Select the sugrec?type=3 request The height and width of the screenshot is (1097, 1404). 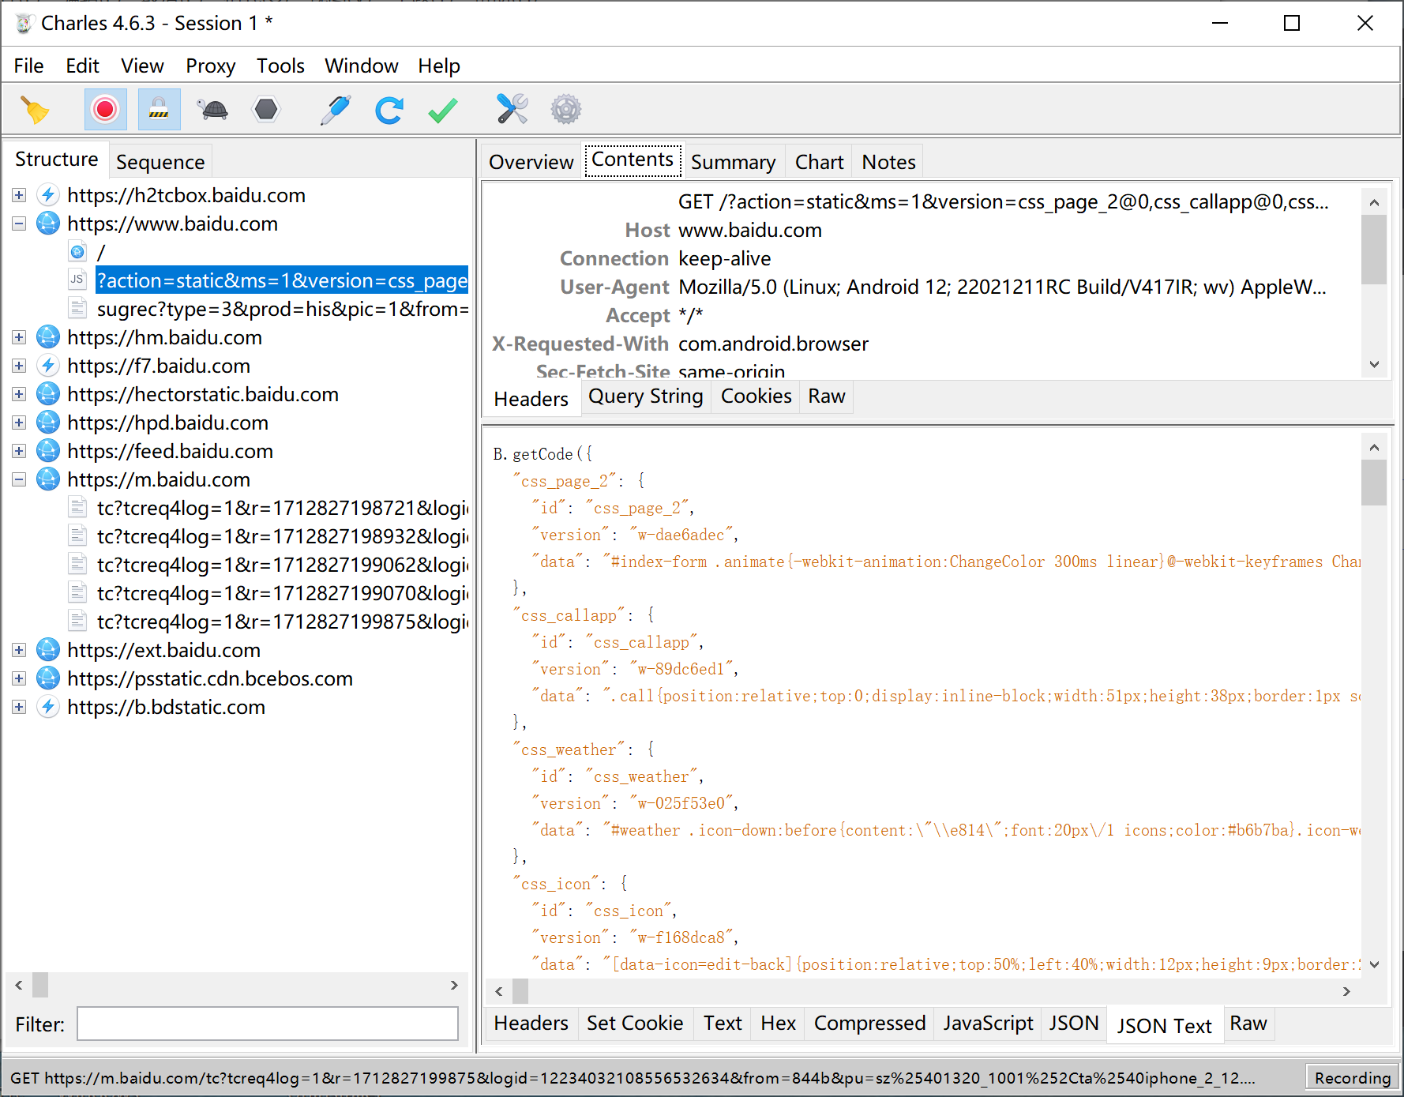point(283,309)
